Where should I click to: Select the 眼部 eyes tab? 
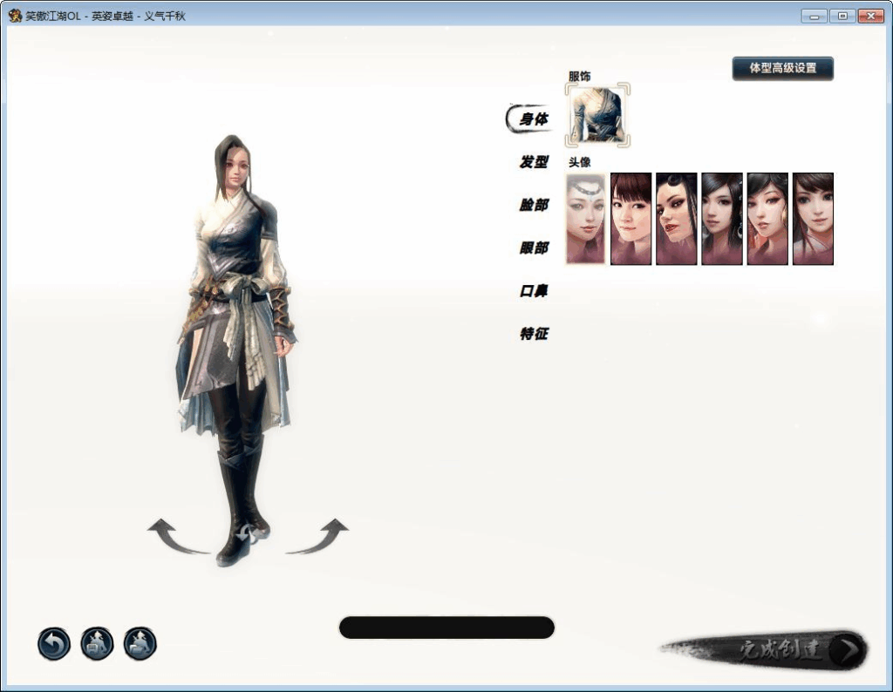tap(535, 248)
